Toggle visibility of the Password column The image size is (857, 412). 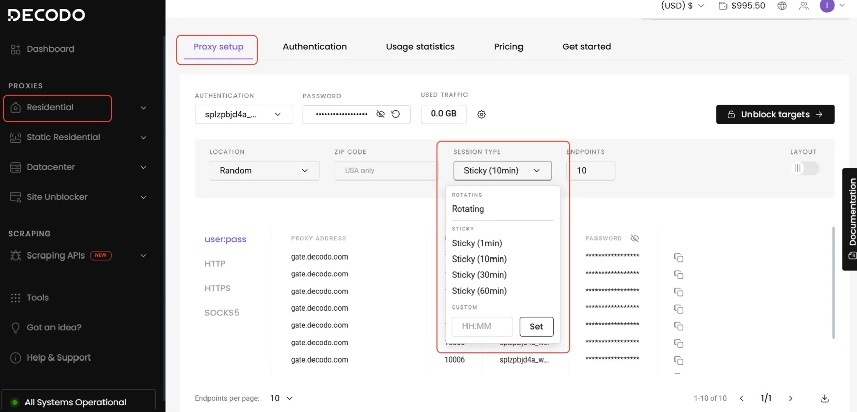[x=635, y=238]
